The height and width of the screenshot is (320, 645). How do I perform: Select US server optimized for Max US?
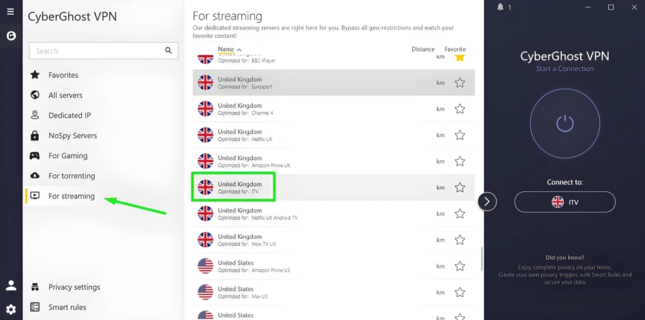pyautogui.click(x=333, y=292)
